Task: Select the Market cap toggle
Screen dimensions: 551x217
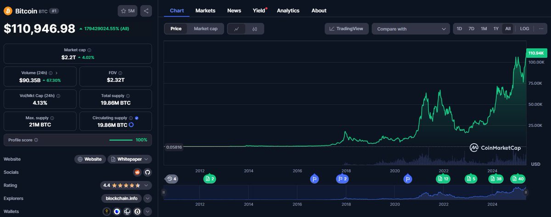Action: (206, 28)
